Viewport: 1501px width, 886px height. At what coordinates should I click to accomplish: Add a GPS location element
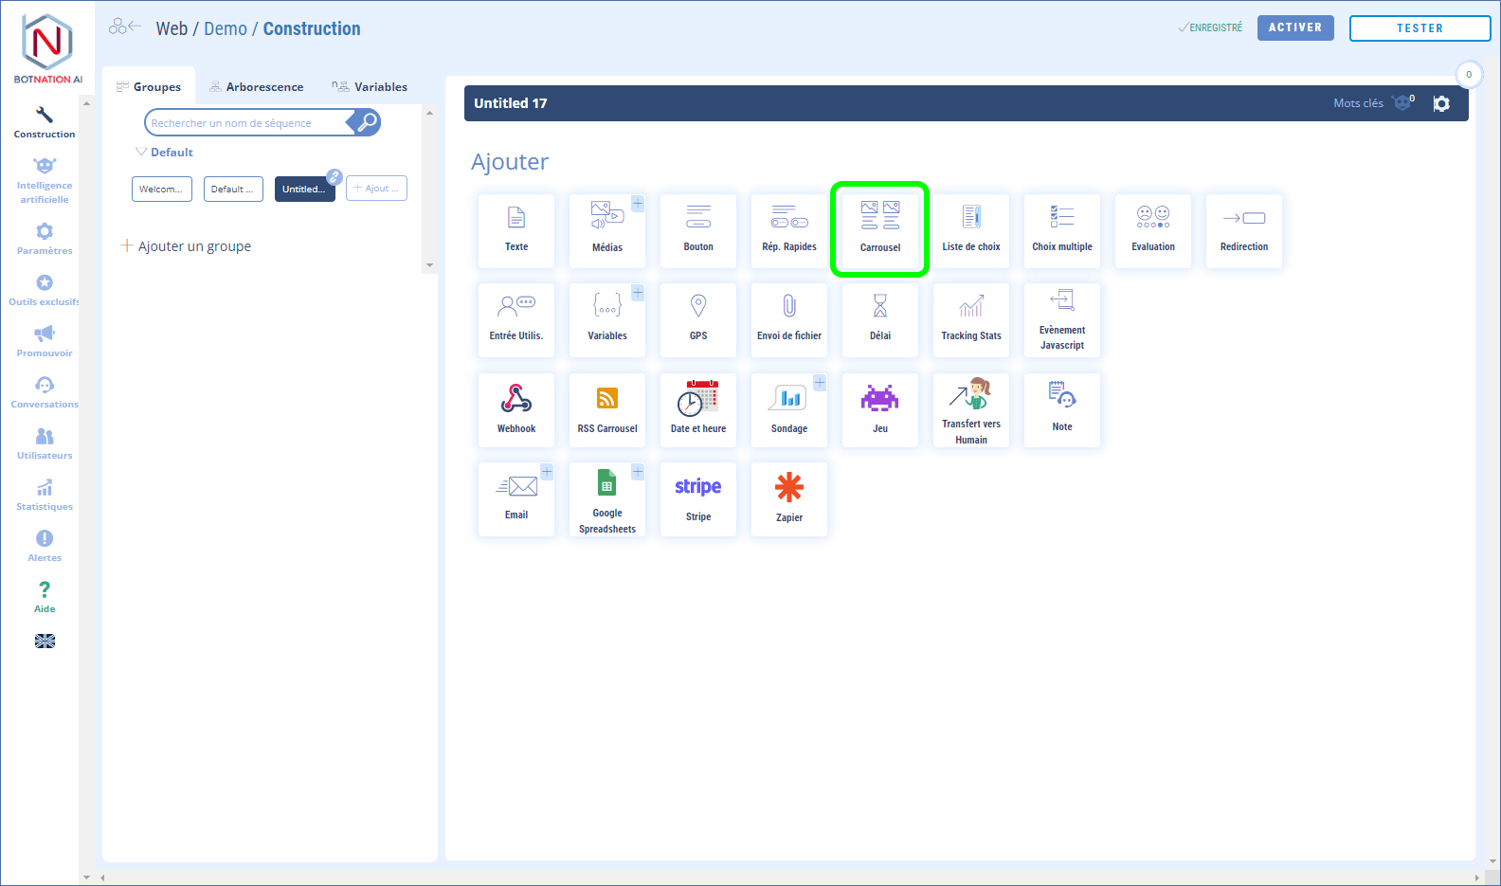click(698, 319)
